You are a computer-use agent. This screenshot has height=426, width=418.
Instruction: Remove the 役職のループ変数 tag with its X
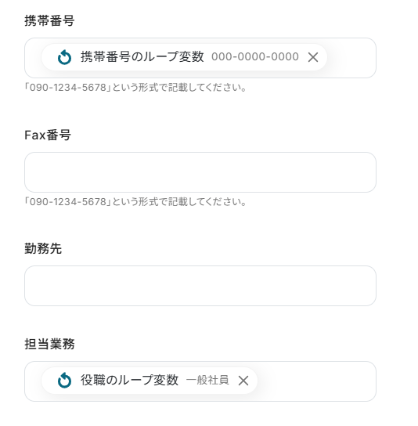[x=243, y=381]
